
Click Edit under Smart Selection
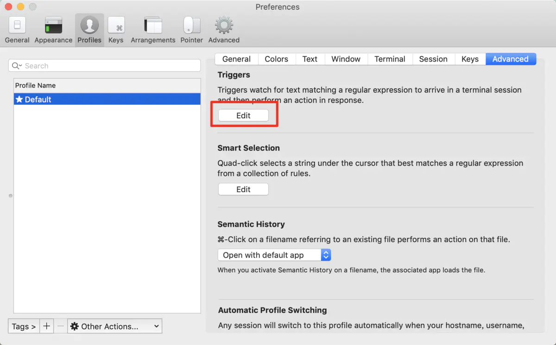(243, 189)
